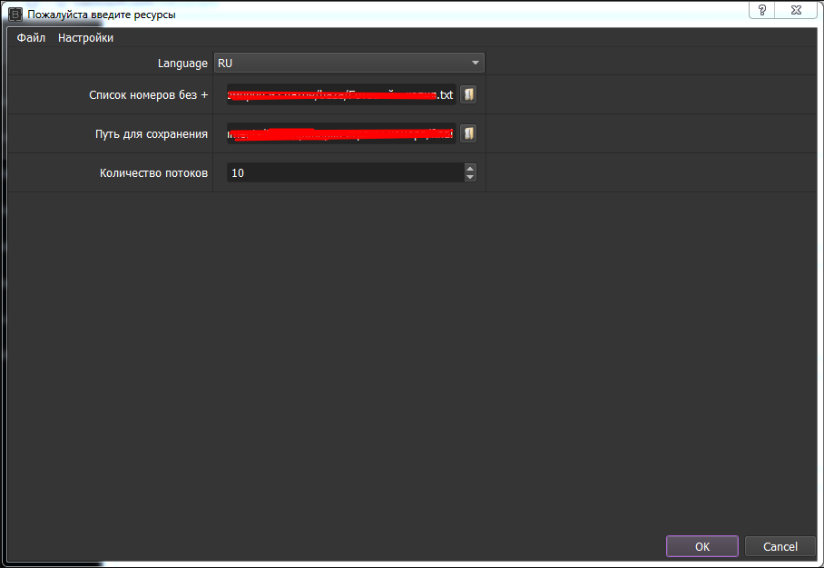Increase the Количество потоков value with up arrow
Screen dimensions: 824x568
[x=469, y=168]
